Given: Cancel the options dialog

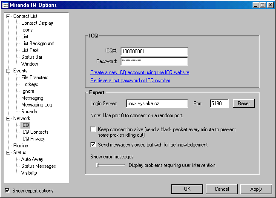Looking at the screenshot, I should 221,189.
